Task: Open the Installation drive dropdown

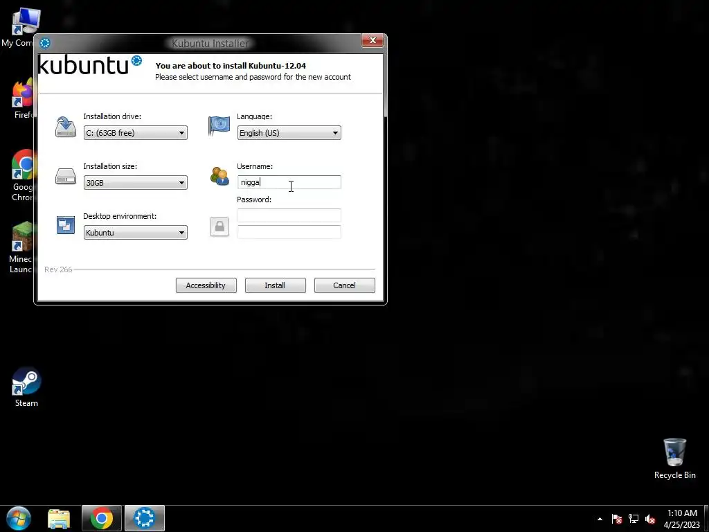Action: coord(135,133)
